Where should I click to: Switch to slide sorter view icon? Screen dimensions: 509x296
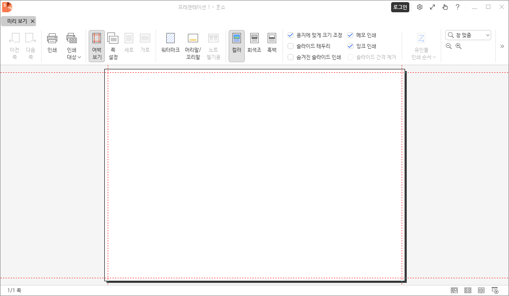(x=468, y=291)
